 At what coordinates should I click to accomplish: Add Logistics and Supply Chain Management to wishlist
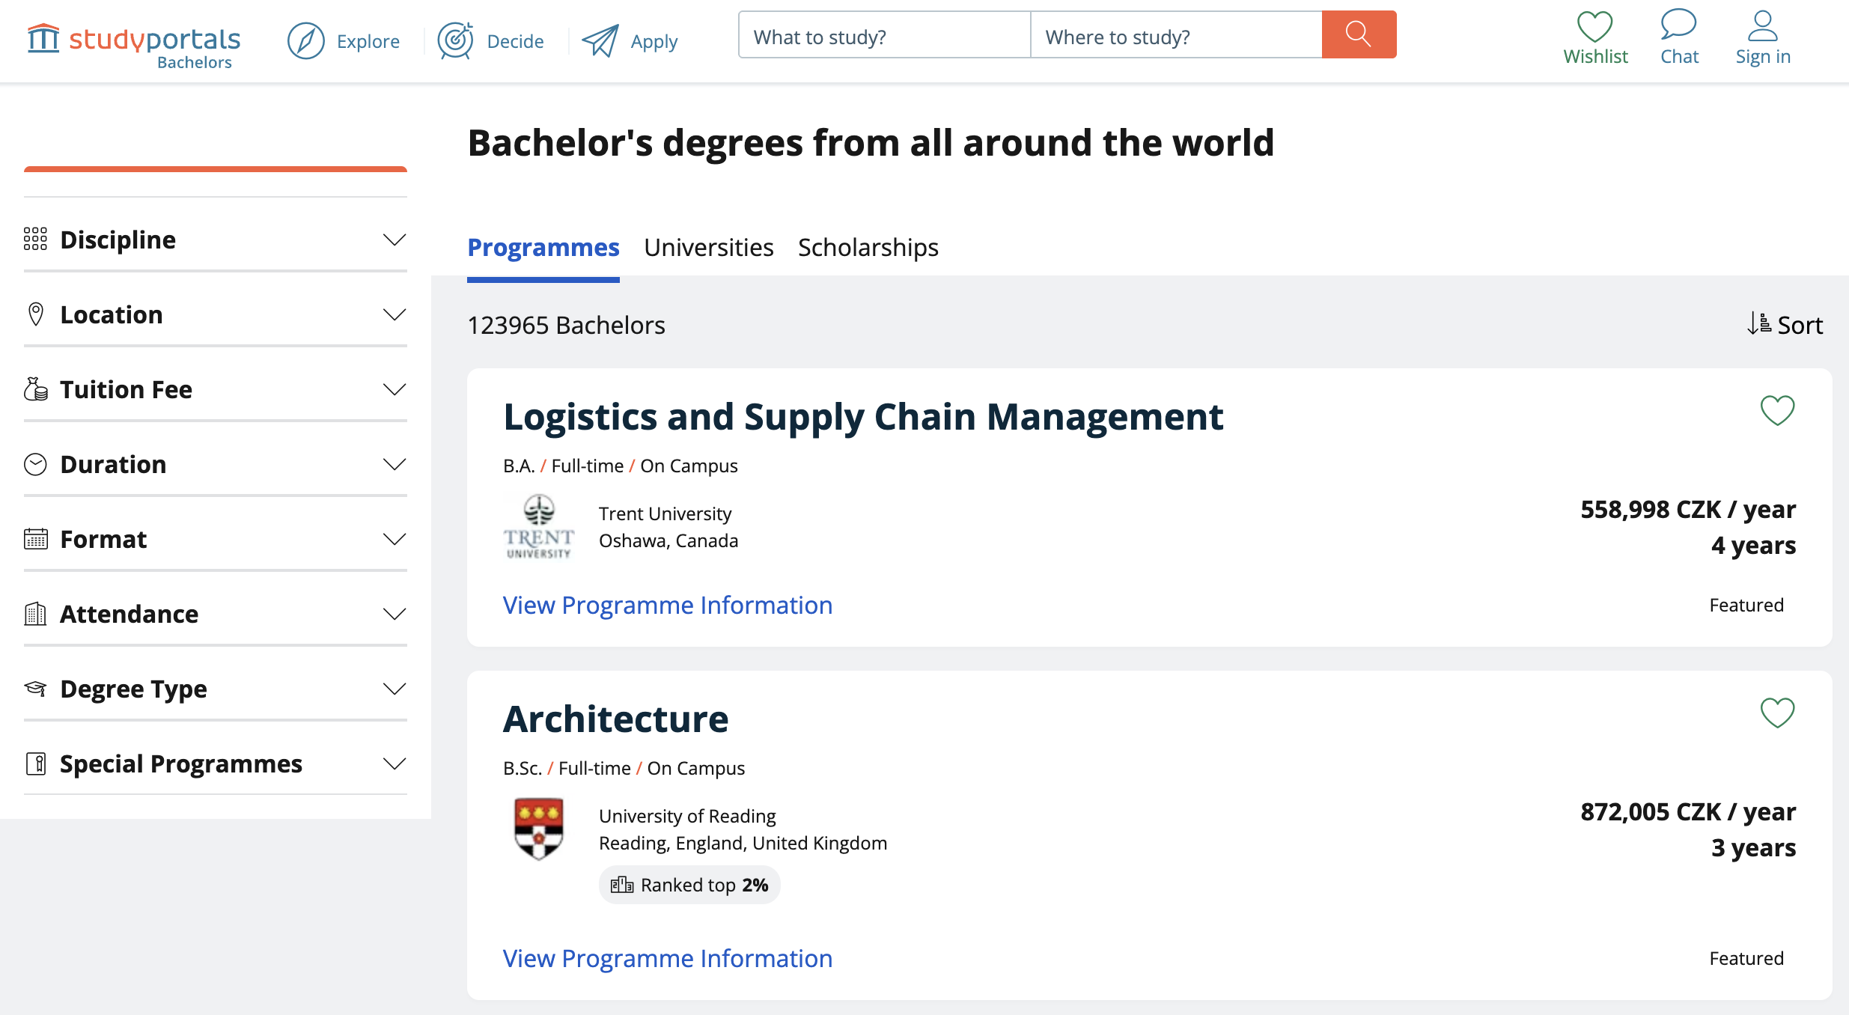[1777, 410]
